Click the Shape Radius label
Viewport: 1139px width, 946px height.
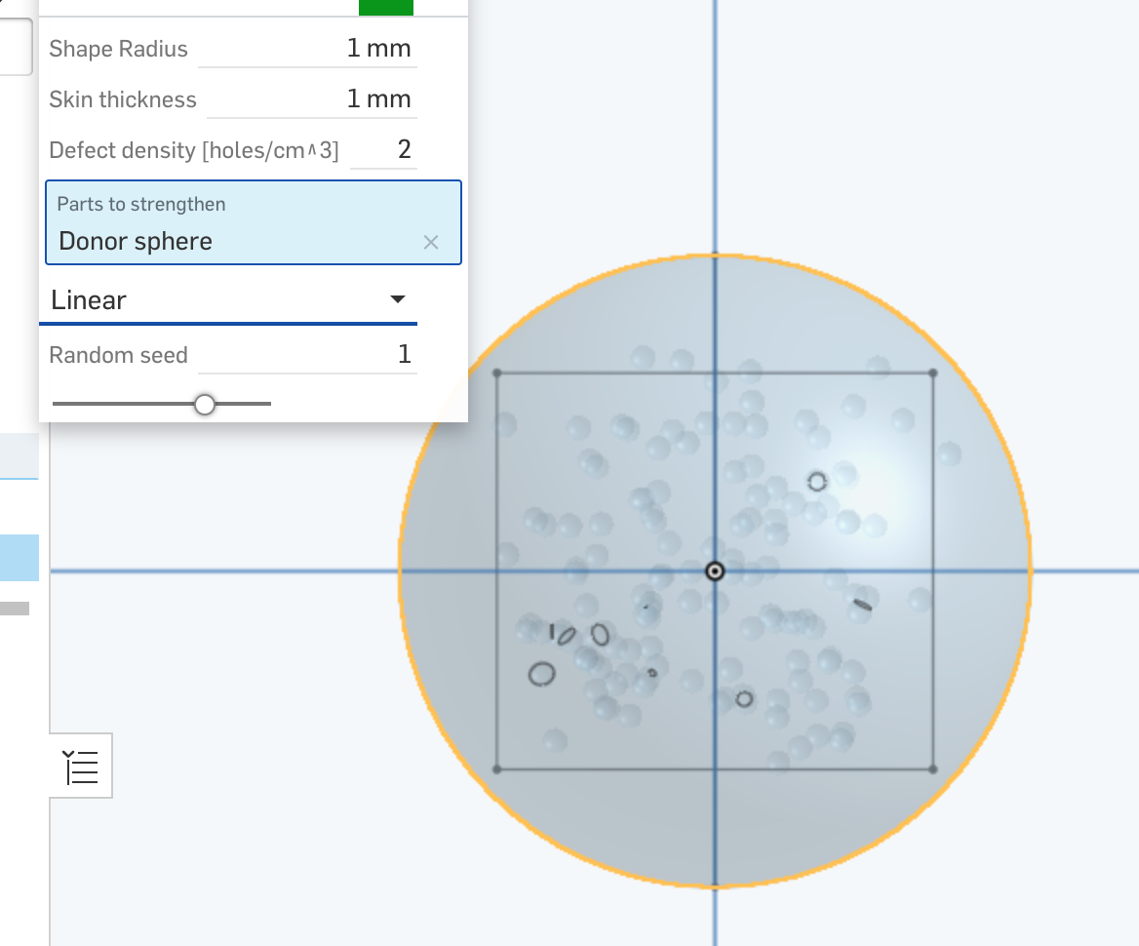click(118, 49)
